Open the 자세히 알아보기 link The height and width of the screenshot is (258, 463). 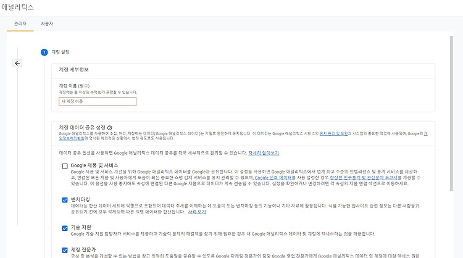264,153
